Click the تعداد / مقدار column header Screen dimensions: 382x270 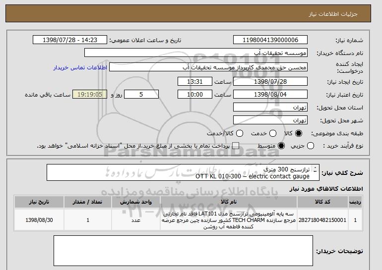[x=88, y=202]
